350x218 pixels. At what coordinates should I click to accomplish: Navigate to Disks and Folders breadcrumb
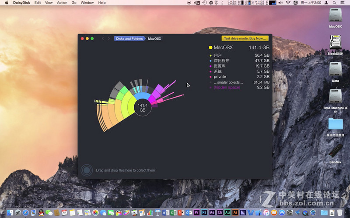(129, 38)
